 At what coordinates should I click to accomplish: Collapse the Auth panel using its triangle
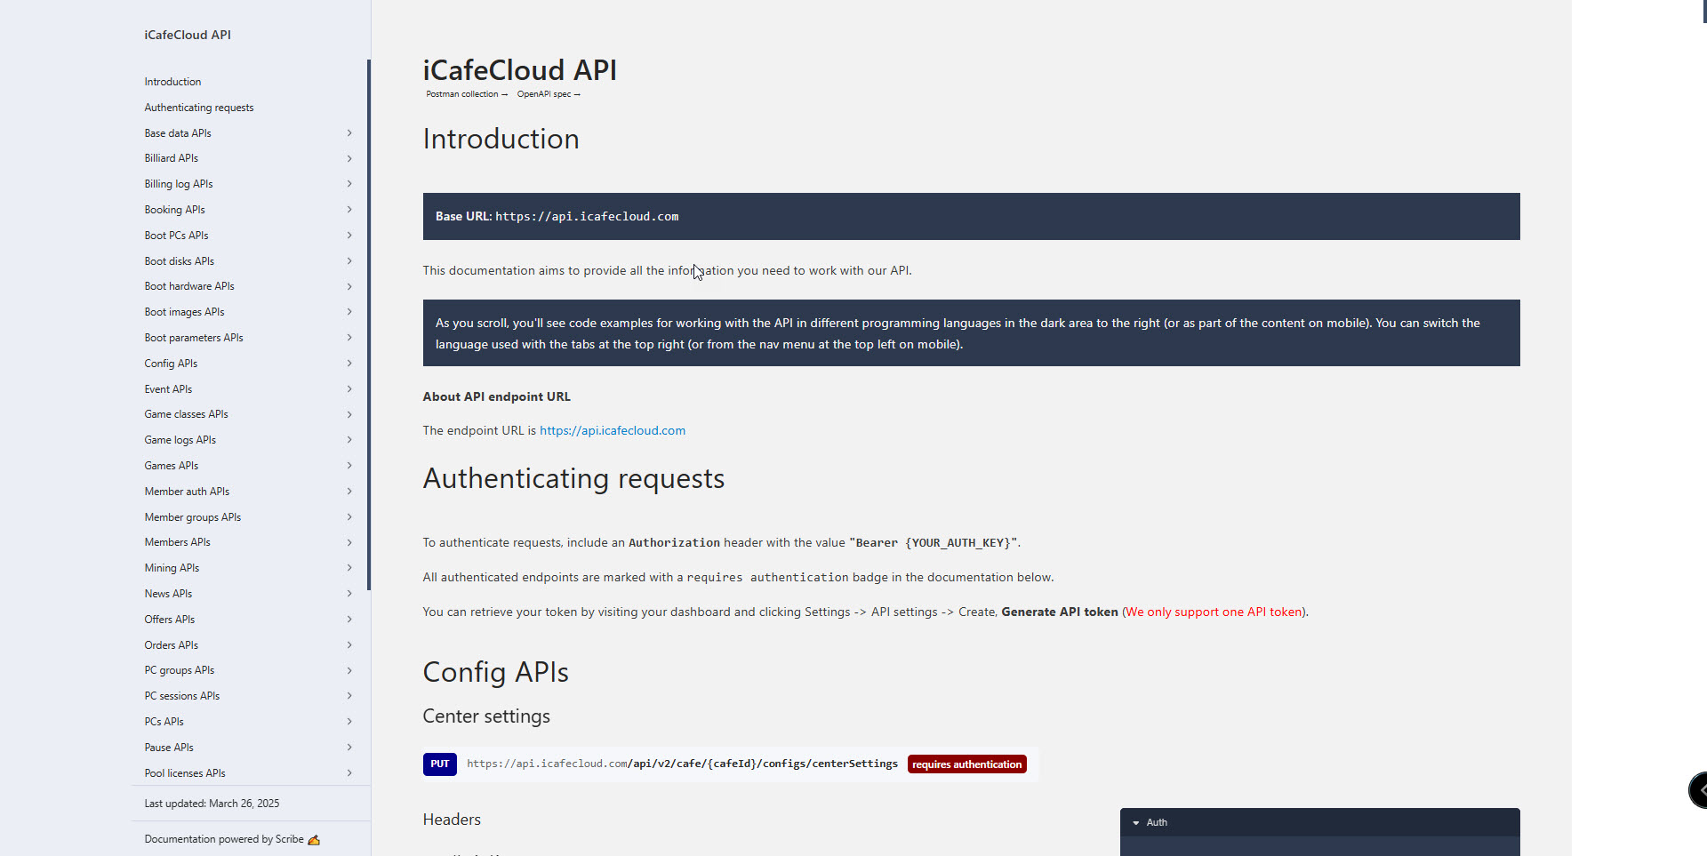(x=1136, y=823)
